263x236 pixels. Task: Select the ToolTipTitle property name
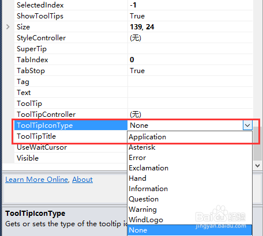pos(36,136)
